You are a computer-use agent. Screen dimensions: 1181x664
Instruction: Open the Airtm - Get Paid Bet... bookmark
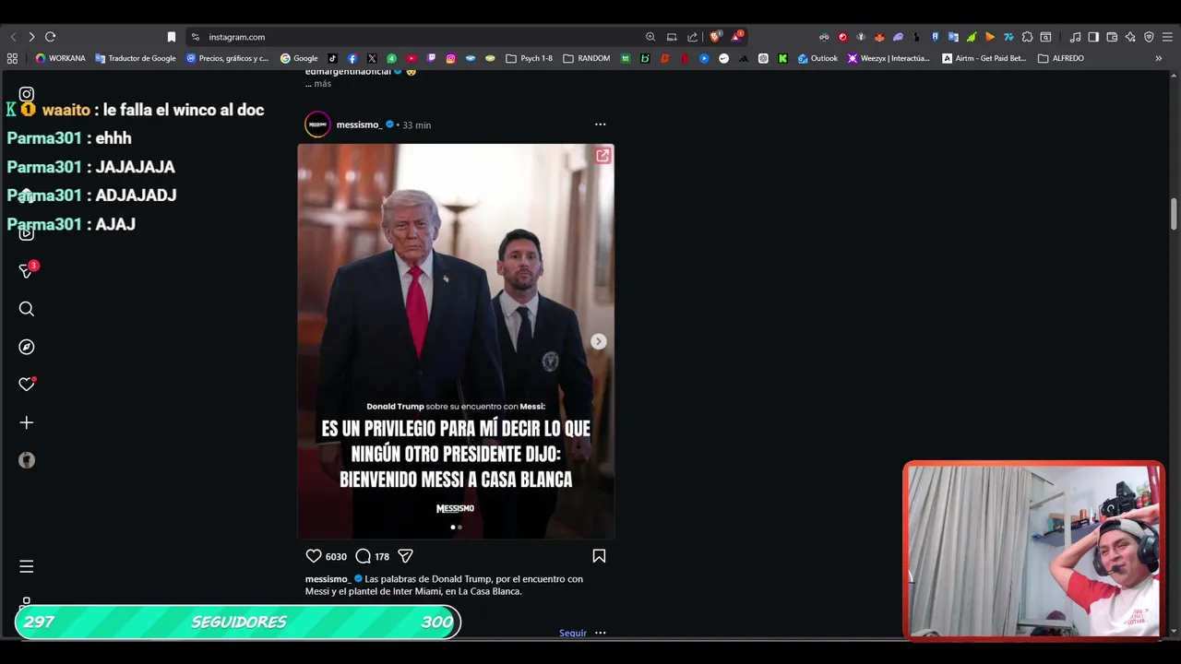(984, 58)
